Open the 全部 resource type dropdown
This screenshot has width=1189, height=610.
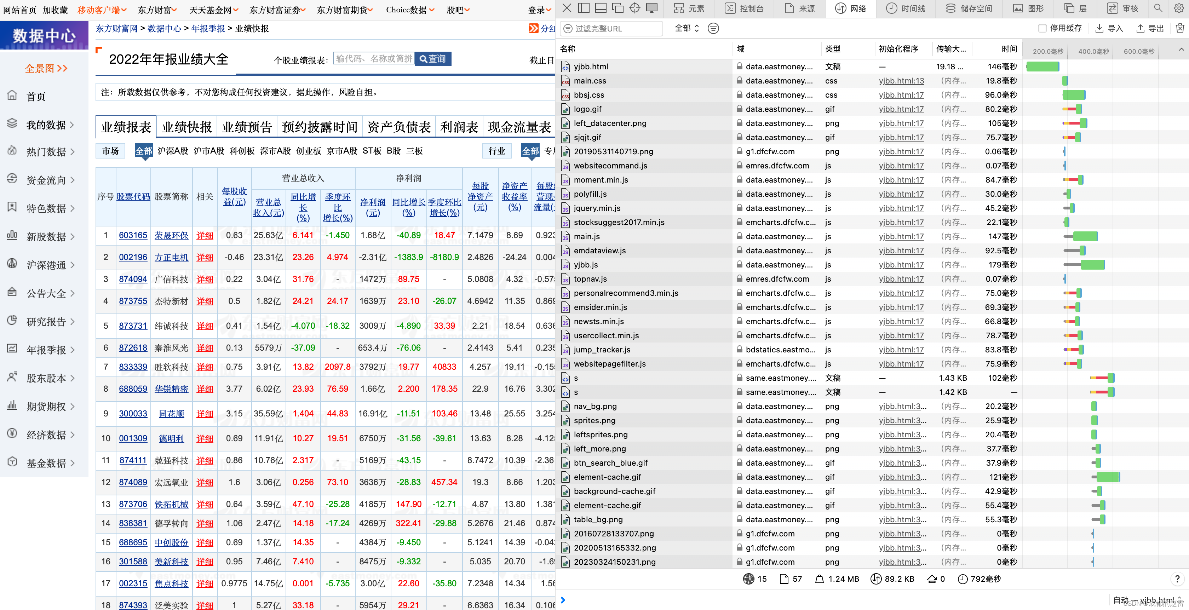(687, 28)
